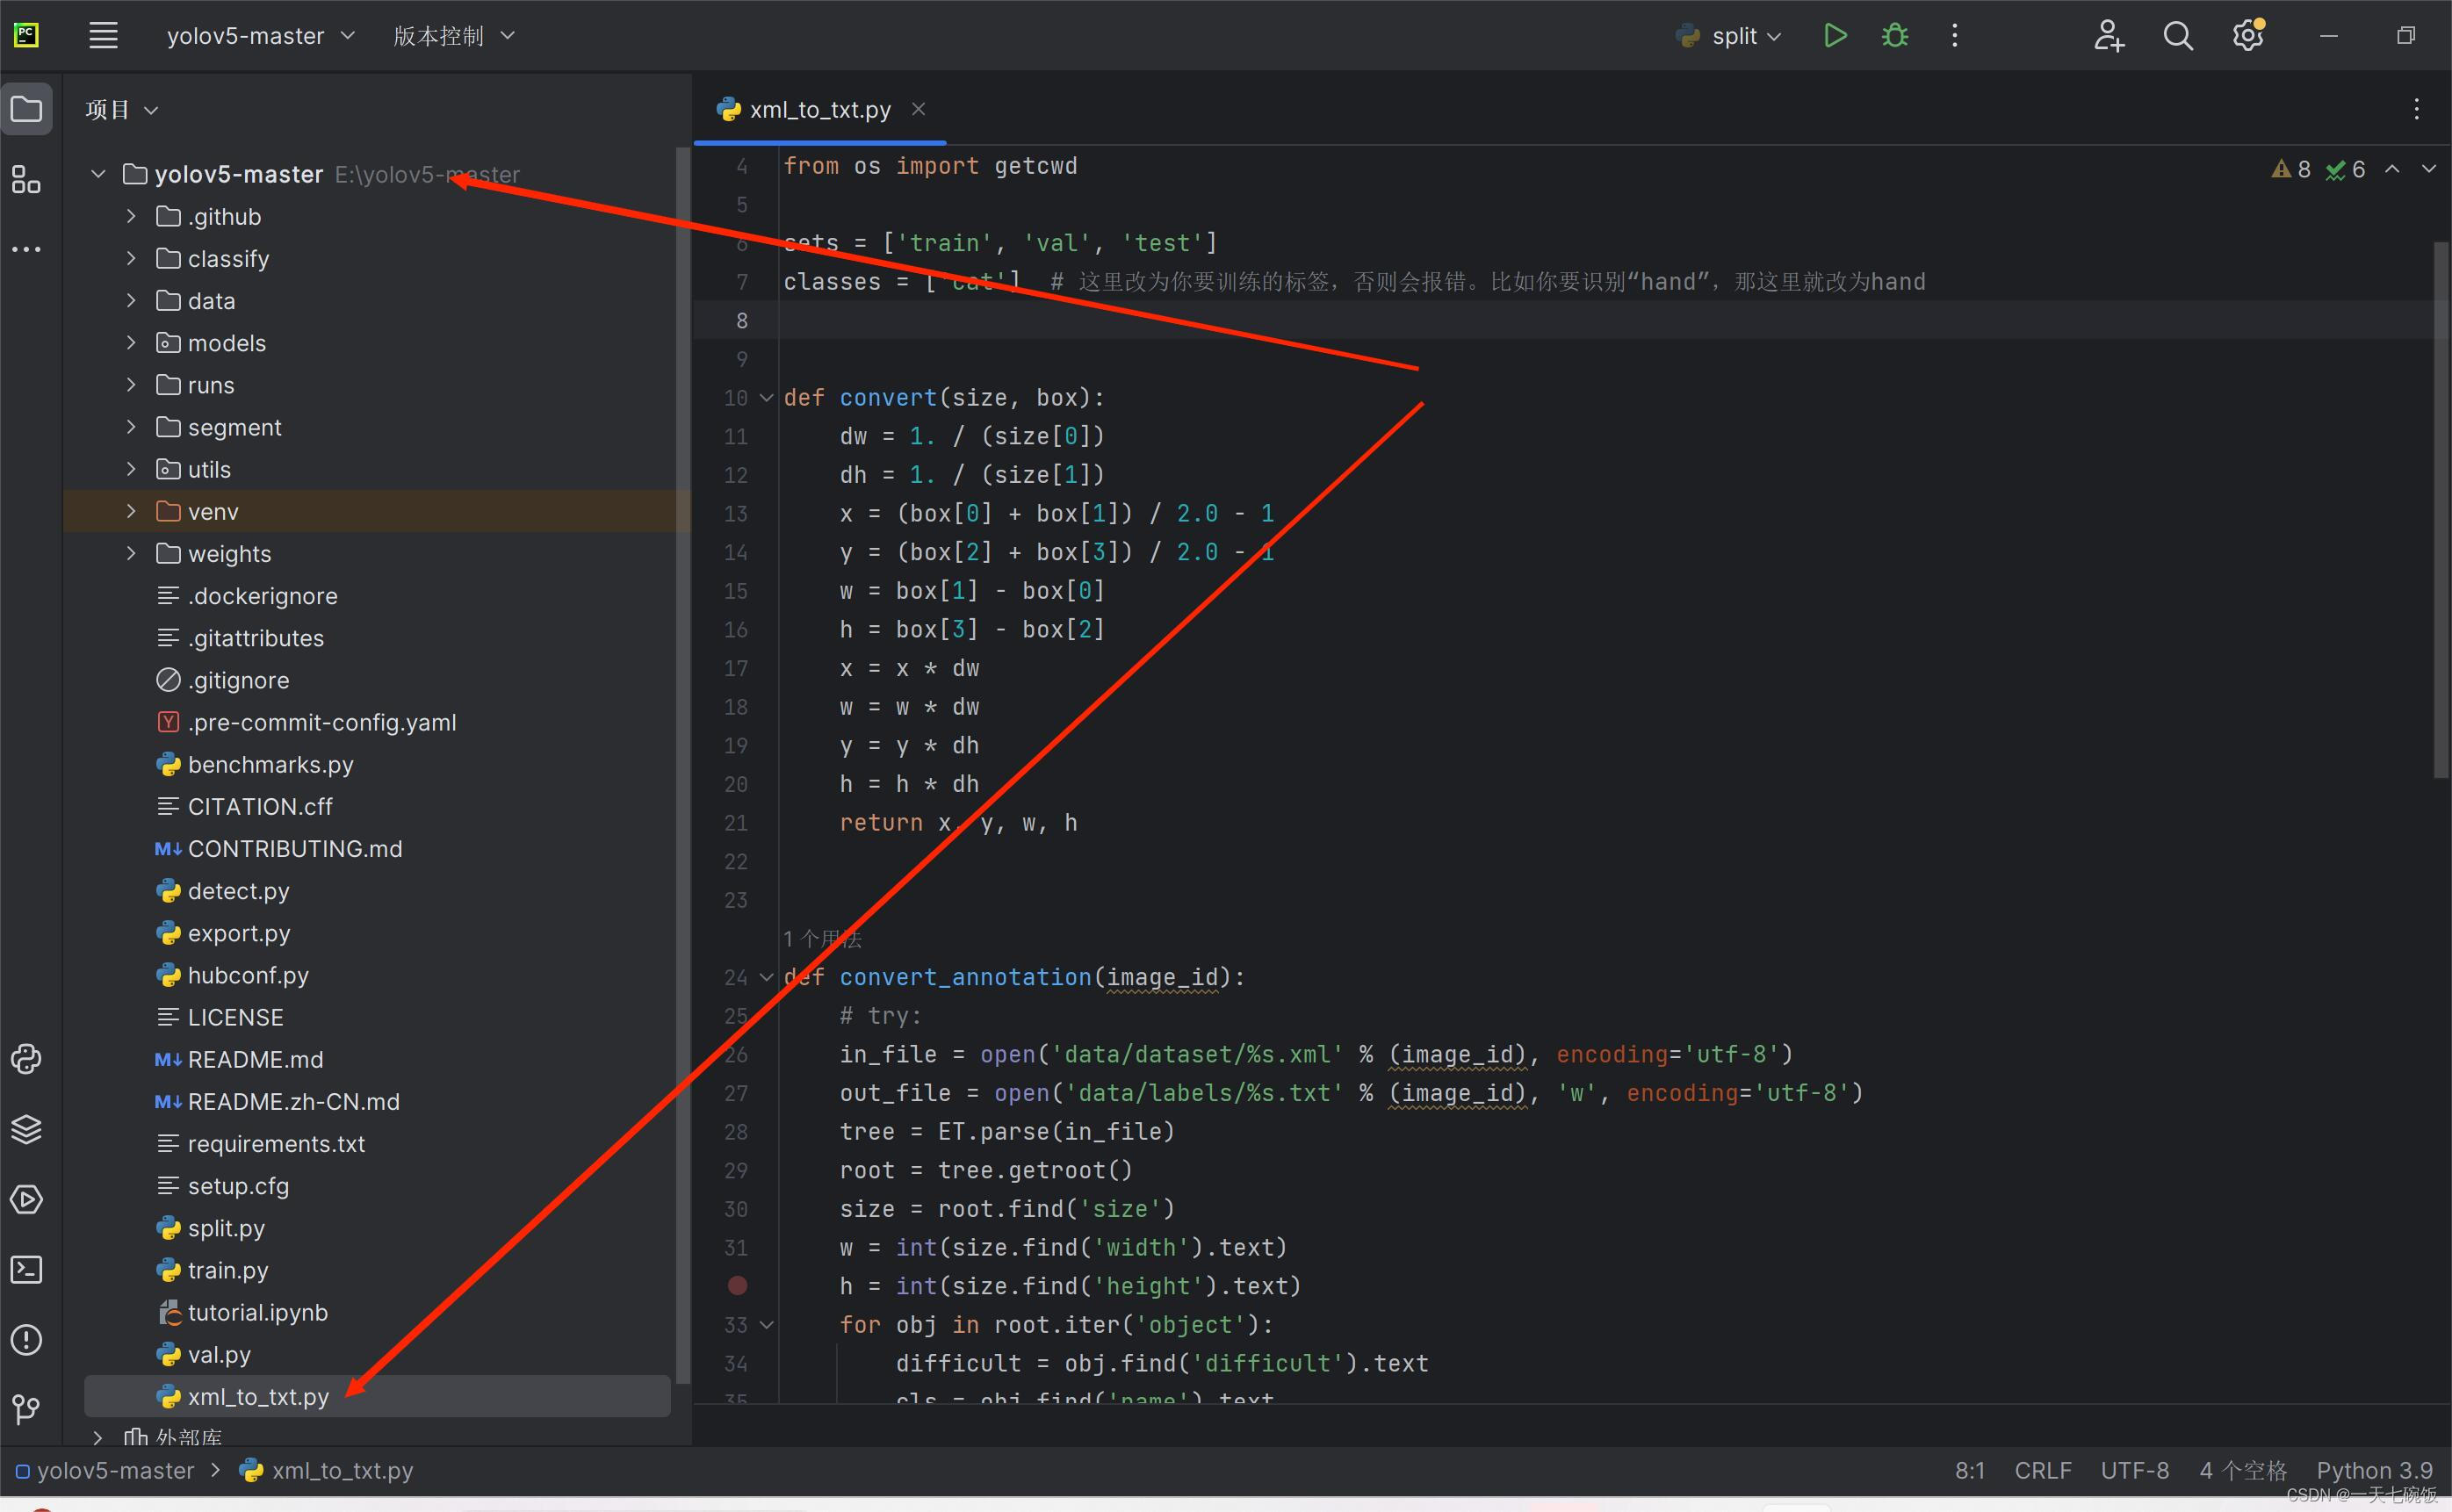The height and width of the screenshot is (1512, 2452).
Task: Click the UTF-8 encoding status widget
Action: click(2134, 1470)
